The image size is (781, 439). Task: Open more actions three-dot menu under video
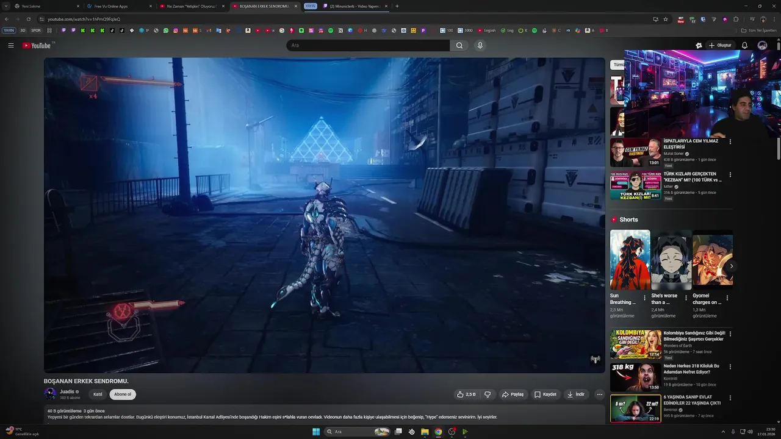tap(599, 394)
